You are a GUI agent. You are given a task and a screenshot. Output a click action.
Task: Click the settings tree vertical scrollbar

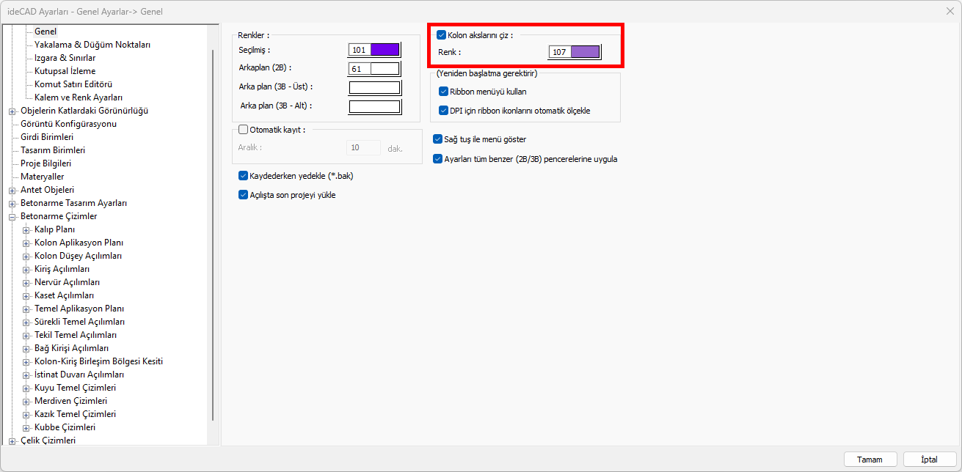214,235
